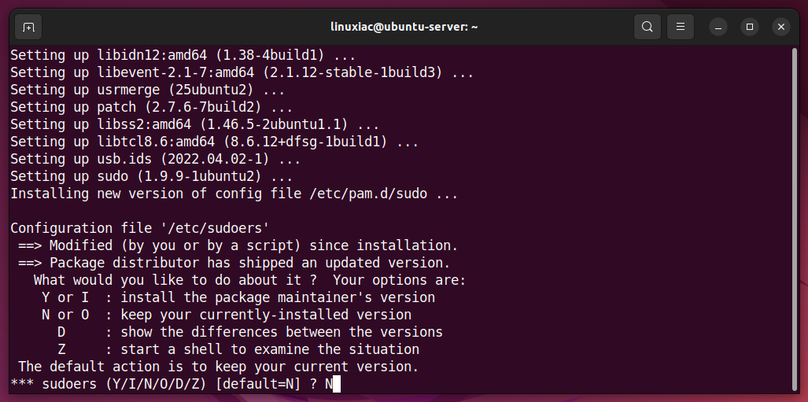Screen dimensions: 808x402
Task: Click the 'Setting up sudo (1.9.9-1ubuntu2)' line
Action: pos(152,176)
